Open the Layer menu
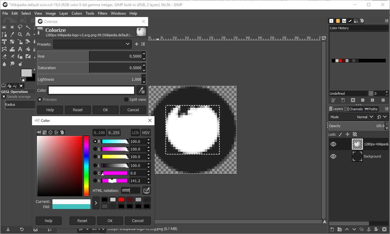The width and height of the screenshot is (390, 234). pos(64,13)
